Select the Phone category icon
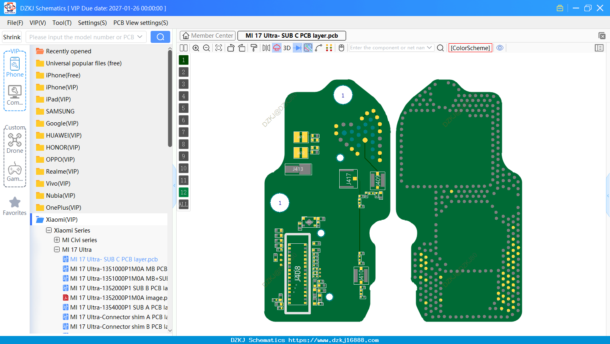 point(15,67)
